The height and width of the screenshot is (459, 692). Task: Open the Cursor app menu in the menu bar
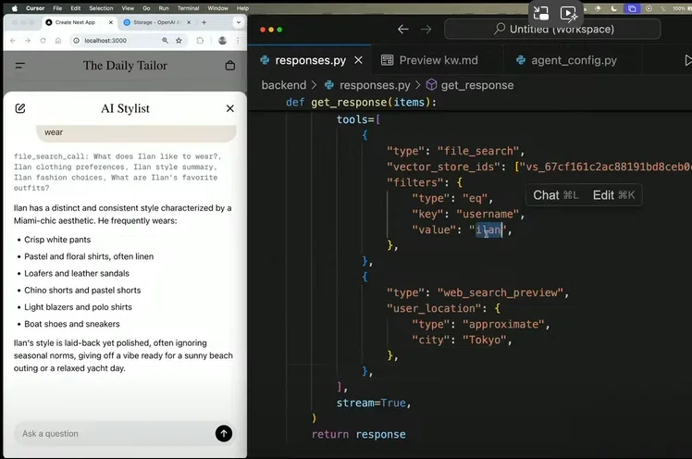click(x=35, y=8)
